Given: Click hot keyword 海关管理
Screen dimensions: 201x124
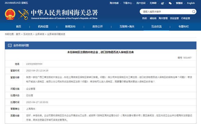Looking at the screenshot, I should point(163,18).
